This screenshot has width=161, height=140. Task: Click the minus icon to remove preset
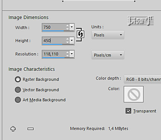click(x=31, y=129)
